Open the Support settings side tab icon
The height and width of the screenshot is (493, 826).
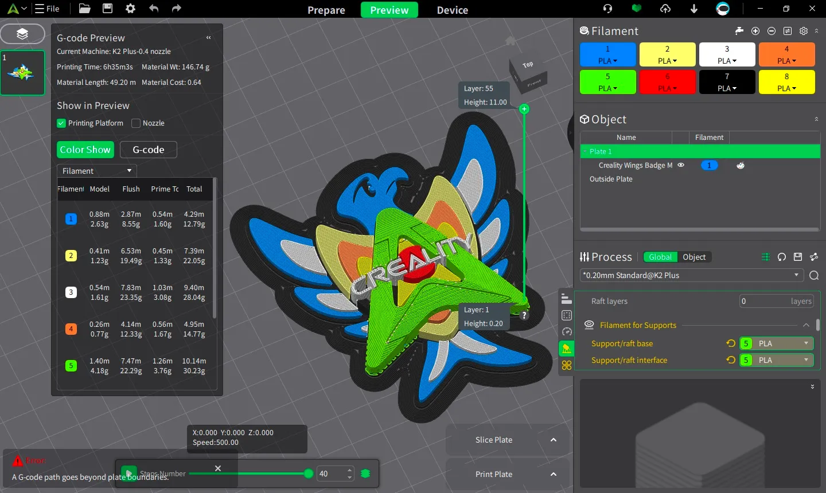point(567,349)
